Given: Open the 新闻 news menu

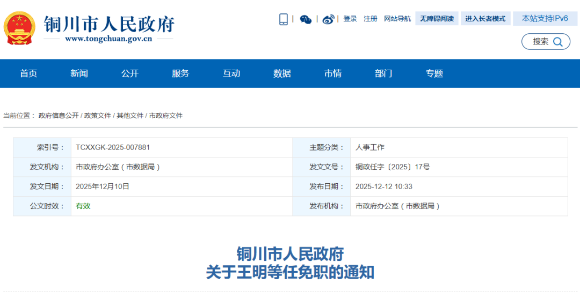Looking at the screenshot, I should [x=79, y=73].
